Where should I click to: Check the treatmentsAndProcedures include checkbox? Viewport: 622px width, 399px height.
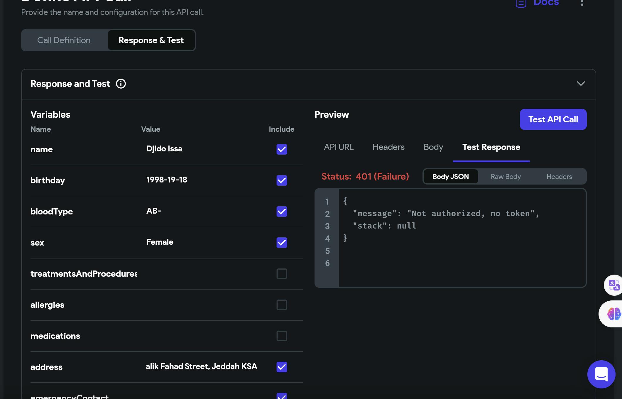(282, 274)
